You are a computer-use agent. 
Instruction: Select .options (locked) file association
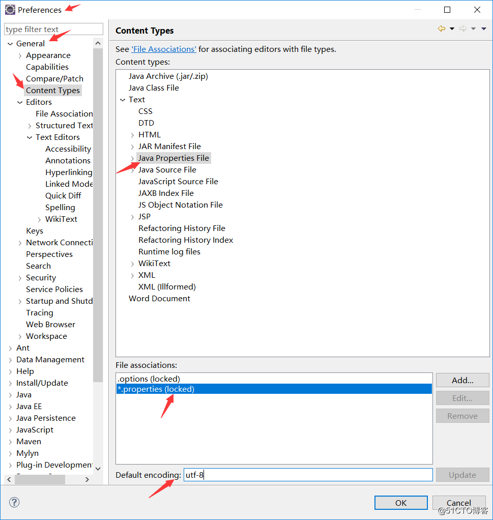pyautogui.click(x=274, y=379)
